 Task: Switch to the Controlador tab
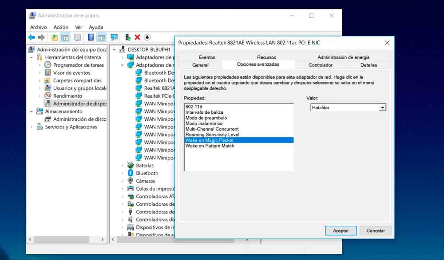click(x=320, y=65)
